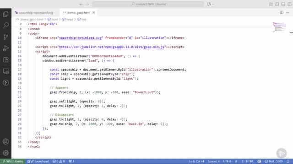Open the Search view icon

[x=5, y=25]
